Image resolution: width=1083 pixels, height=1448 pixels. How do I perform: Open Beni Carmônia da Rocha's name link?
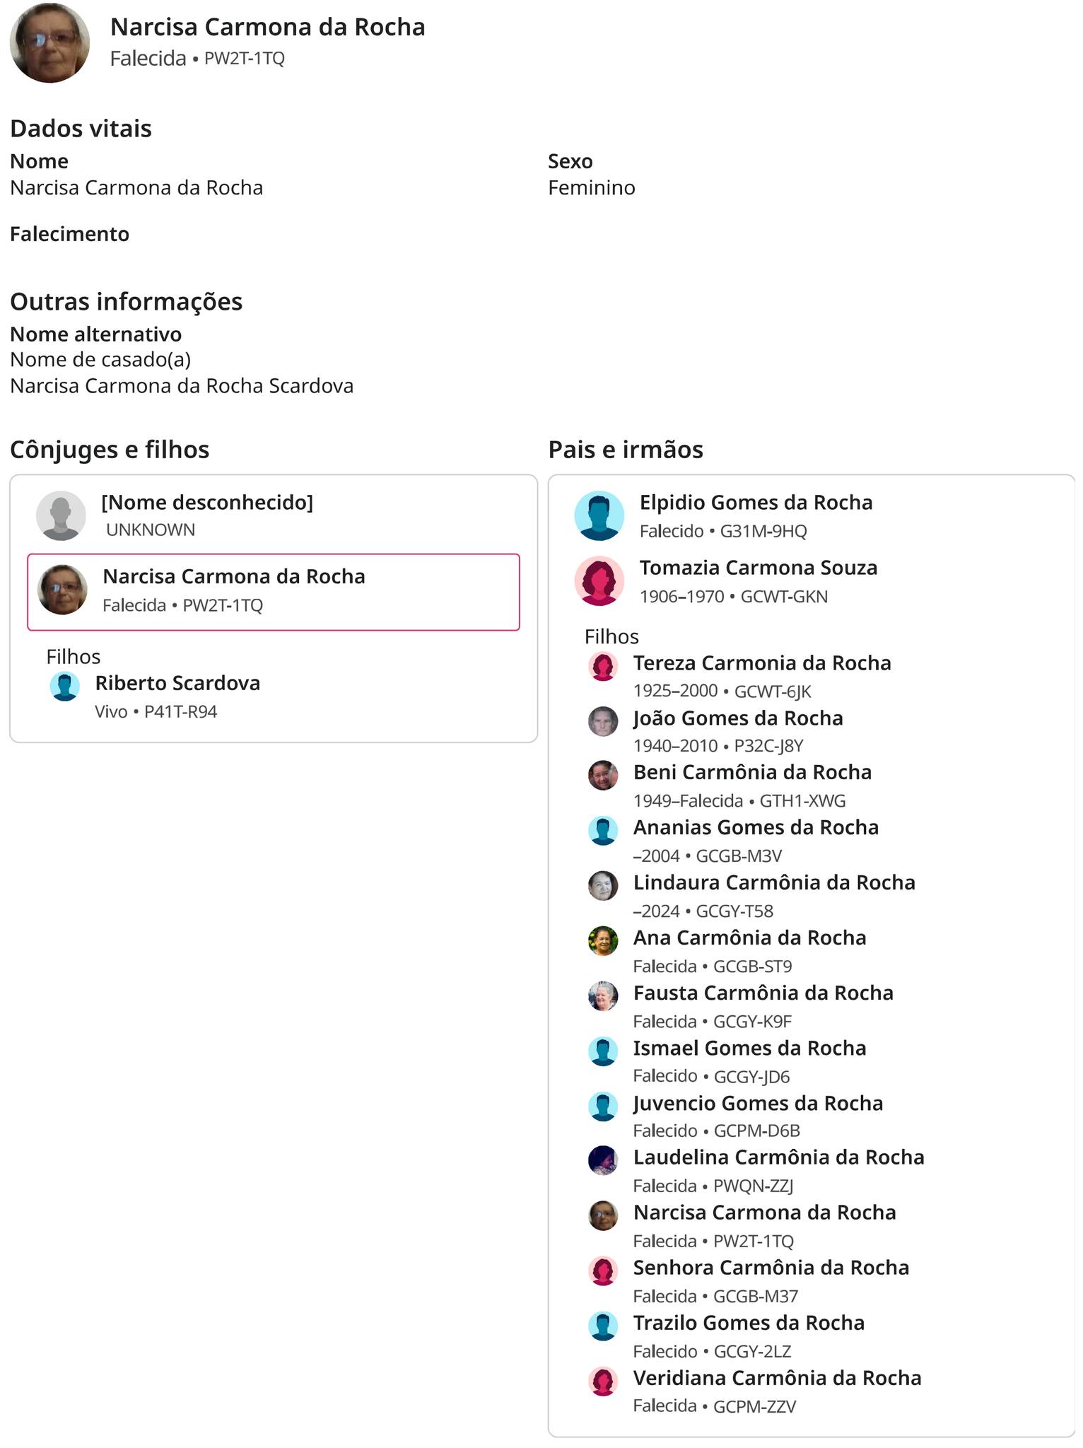[751, 772]
